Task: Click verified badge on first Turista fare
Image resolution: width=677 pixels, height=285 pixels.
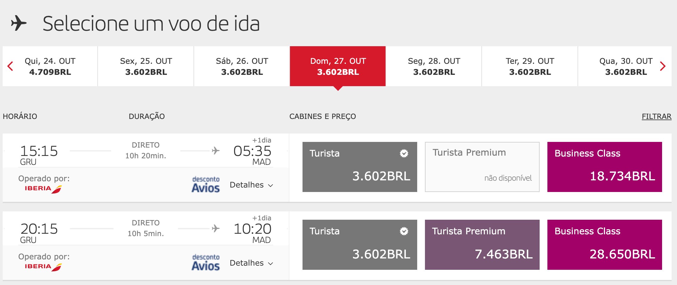Action: click(404, 153)
